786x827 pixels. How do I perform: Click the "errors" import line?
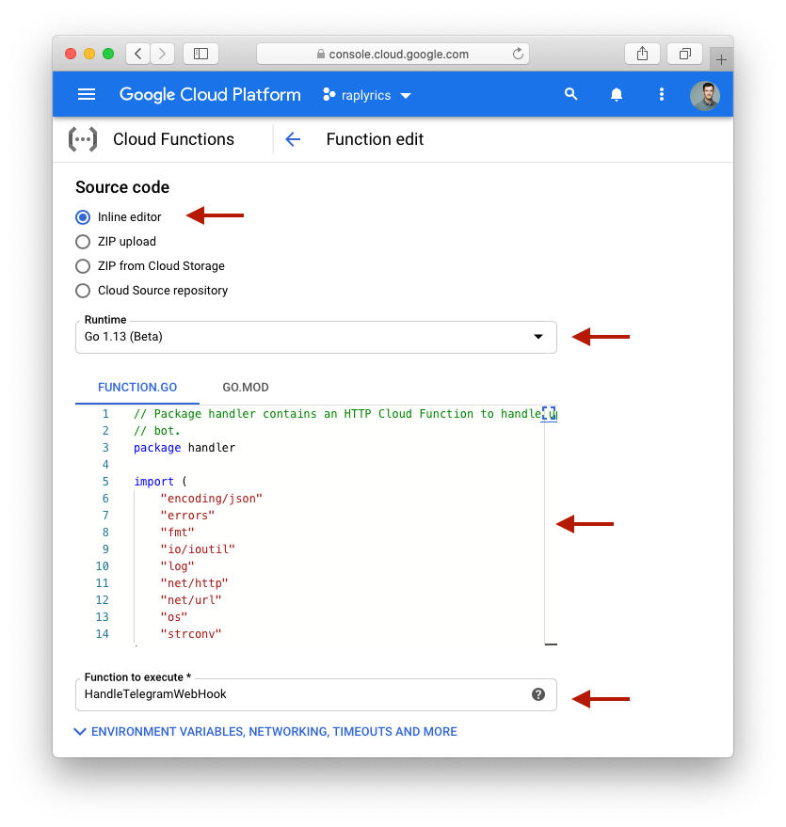click(187, 516)
